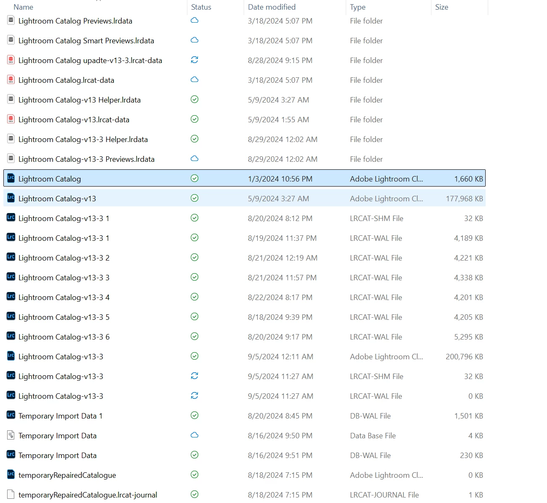Sort files by the Size column header
Screen dimensions: 547x503
tap(442, 7)
